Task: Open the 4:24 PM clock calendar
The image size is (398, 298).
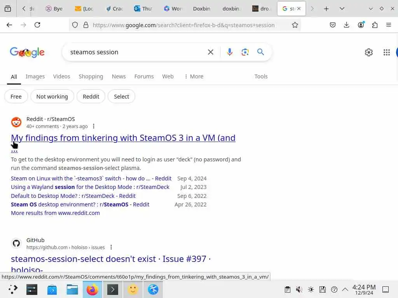Action: (x=364, y=289)
